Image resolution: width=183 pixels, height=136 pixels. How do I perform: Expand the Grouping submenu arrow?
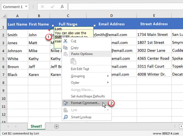(108, 76)
